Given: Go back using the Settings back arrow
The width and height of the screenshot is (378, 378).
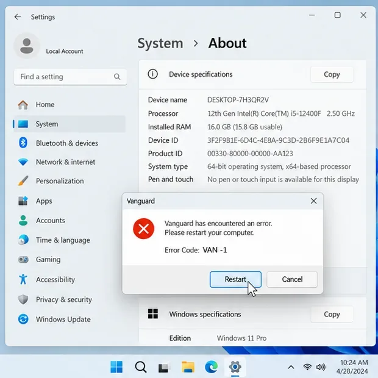Looking at the screenshot, I should [18, 17].
